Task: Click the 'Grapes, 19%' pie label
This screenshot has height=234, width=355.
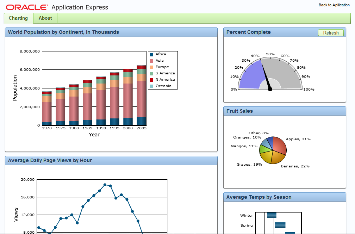Action: coord(249,165)
